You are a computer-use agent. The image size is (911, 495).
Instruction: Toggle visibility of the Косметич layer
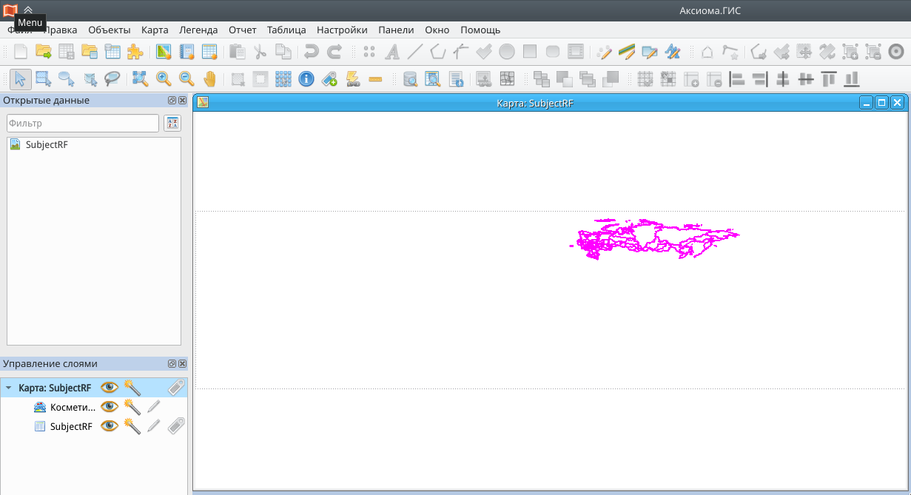point(110,406)
